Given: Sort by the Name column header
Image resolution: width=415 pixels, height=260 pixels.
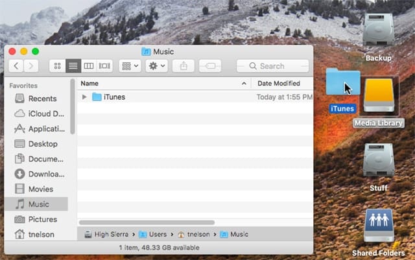Looking at the screenshot, I should [x=162, y=84].
